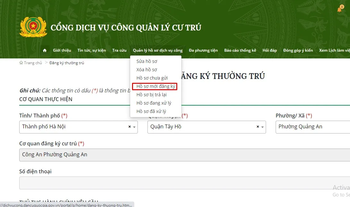
Task: Open the Tra cứu menu
Action: (119, 50)
